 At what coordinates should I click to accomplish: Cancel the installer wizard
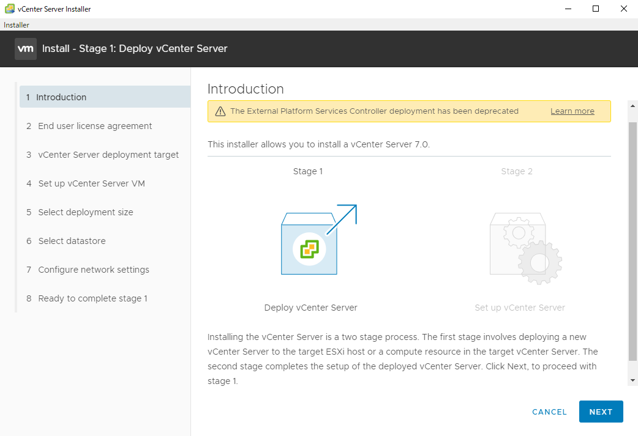[549, 412]
